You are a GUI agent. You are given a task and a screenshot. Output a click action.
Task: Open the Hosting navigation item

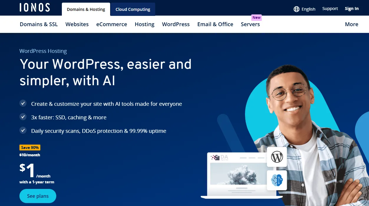point(145,24)
